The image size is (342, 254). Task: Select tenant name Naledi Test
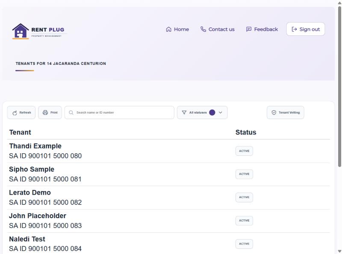pos(27,239)
